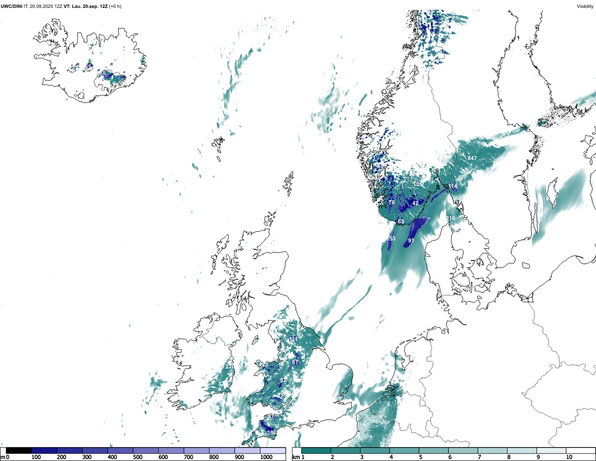
Task: Click the 42 visibility value in southern Norway
Action: (x=415, y=203)
